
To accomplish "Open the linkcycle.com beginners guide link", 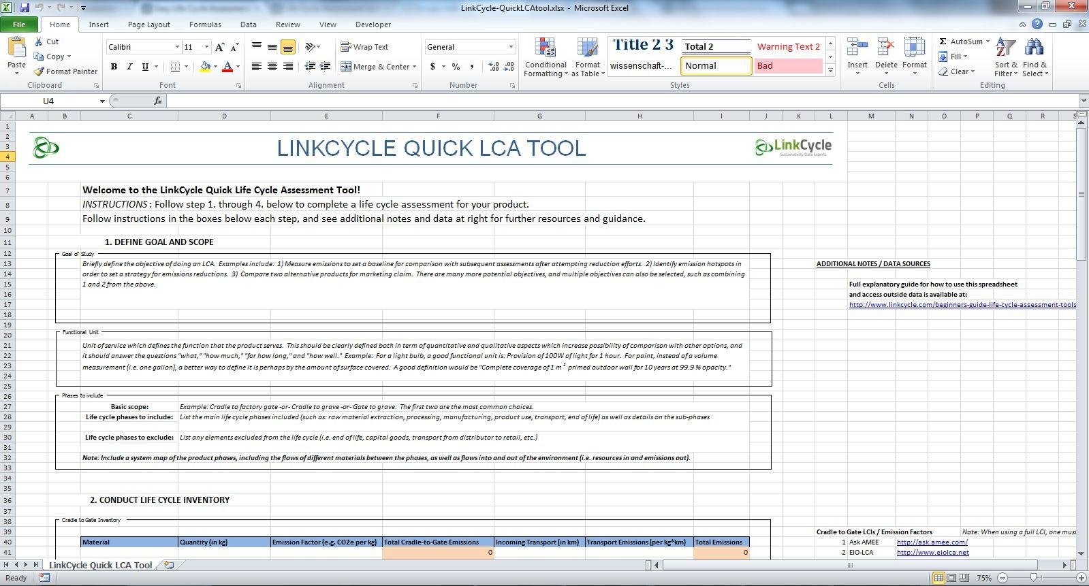I will pos(962,305).
